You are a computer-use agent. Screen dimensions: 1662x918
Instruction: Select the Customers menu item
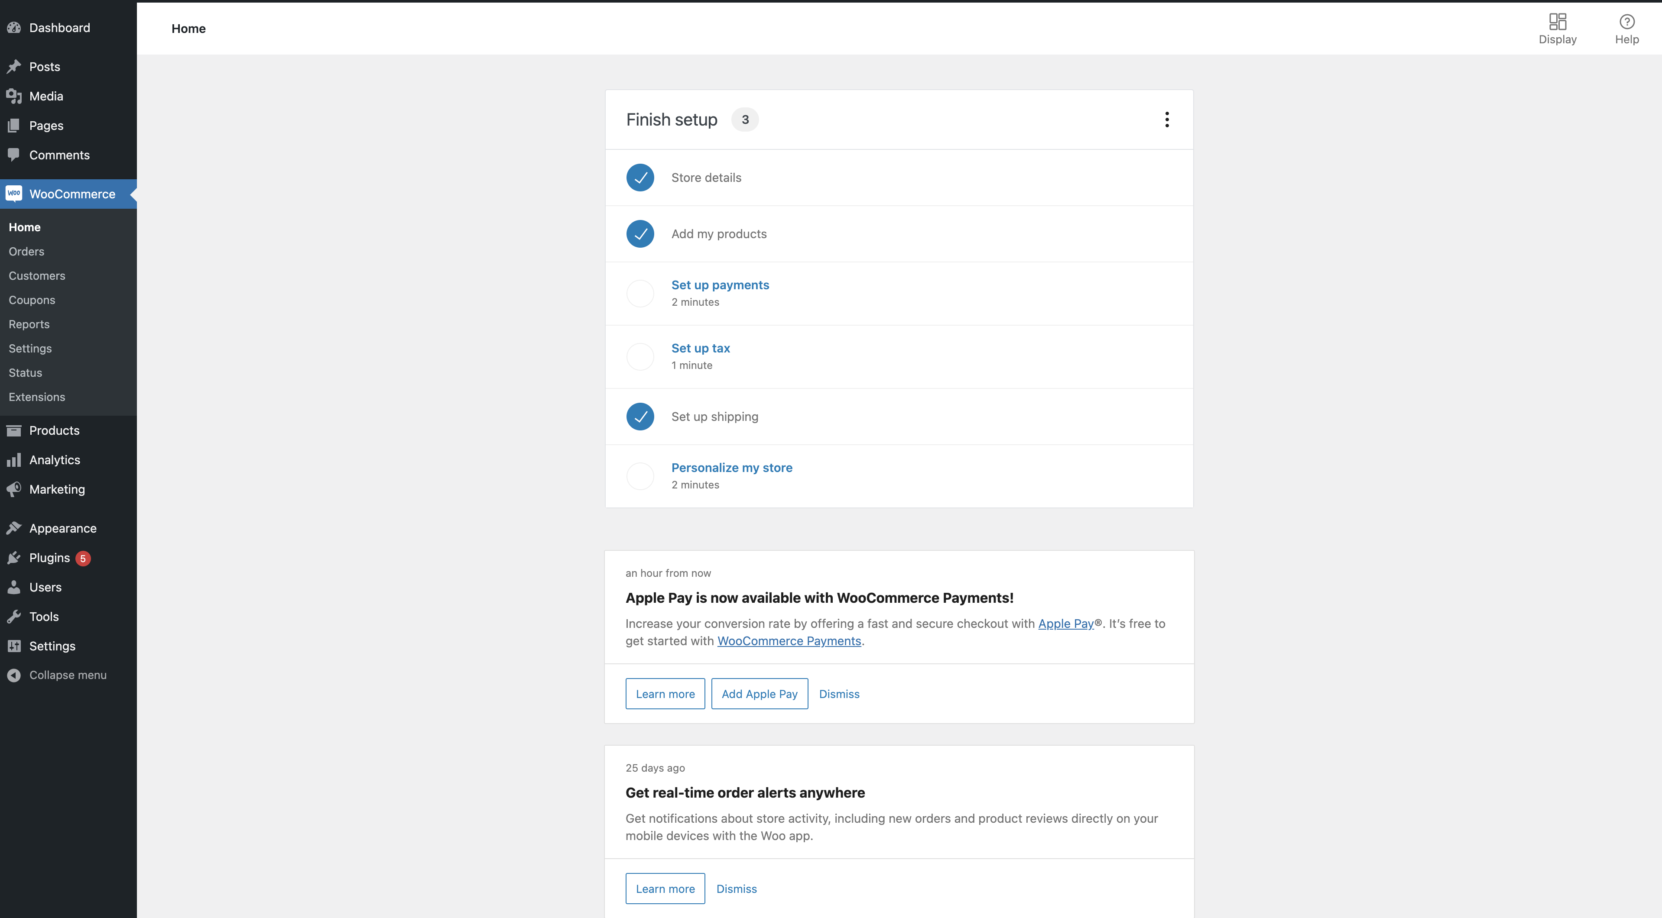coord(36,275)
